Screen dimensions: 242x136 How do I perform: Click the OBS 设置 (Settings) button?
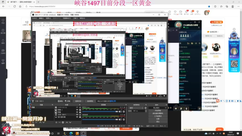coord(158,119)
